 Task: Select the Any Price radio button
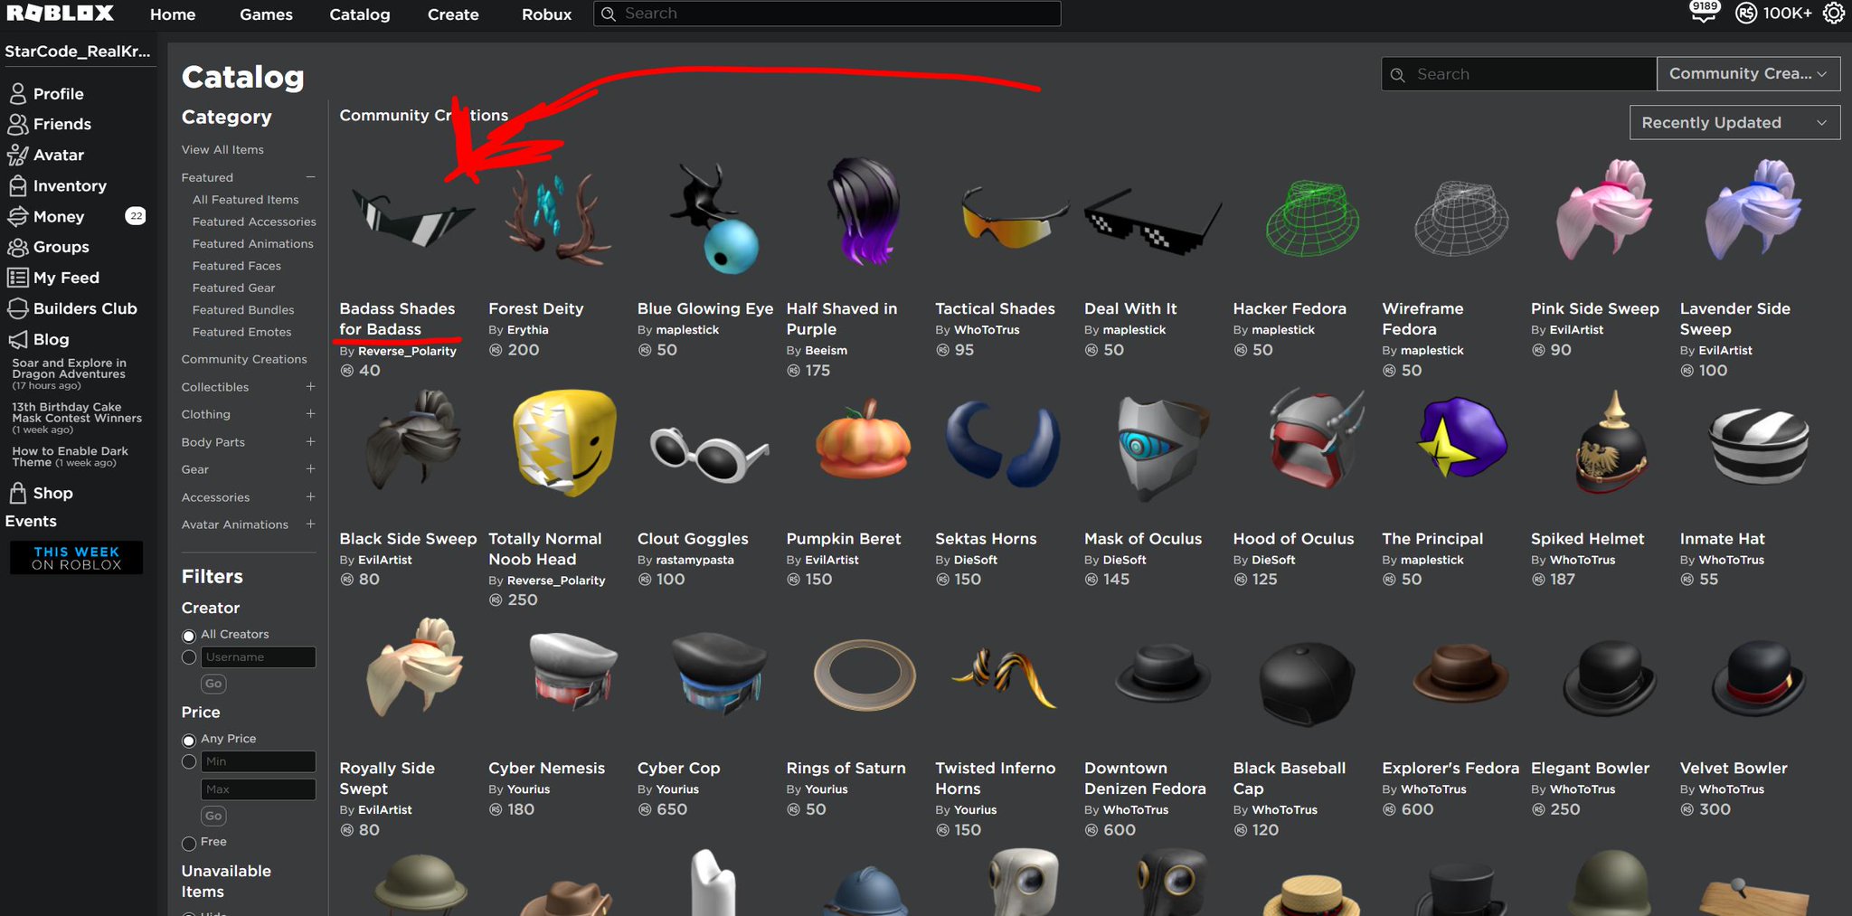(189, 741)
